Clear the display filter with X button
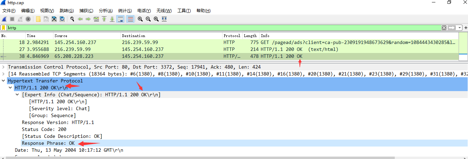468x159 pixels. pos(444,28)
